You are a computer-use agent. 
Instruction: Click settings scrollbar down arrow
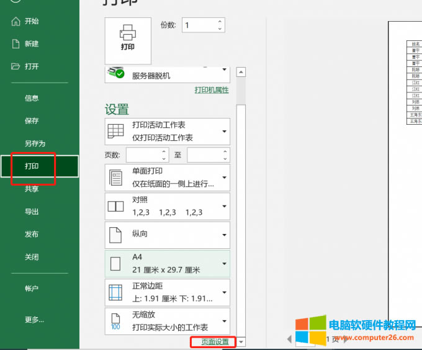(x=241, y=342)
